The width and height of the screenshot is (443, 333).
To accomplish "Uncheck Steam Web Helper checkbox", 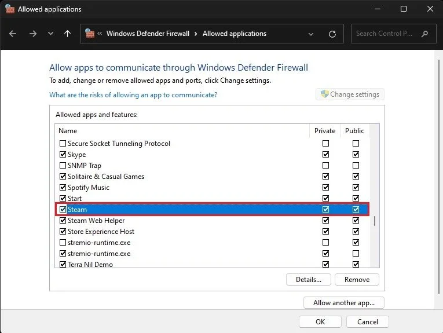I will click(63, 221).
